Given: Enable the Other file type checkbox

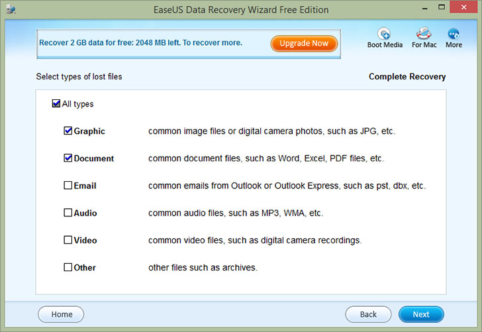Looking at the screenshot, I should pos(68,267).
